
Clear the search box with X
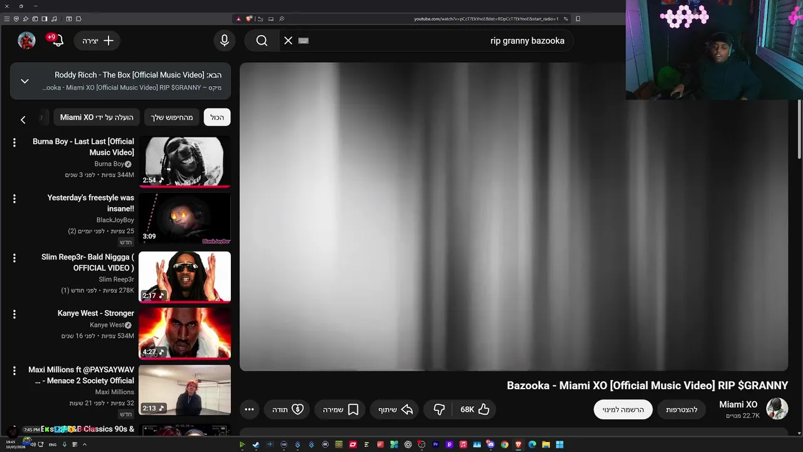(288, 40)
